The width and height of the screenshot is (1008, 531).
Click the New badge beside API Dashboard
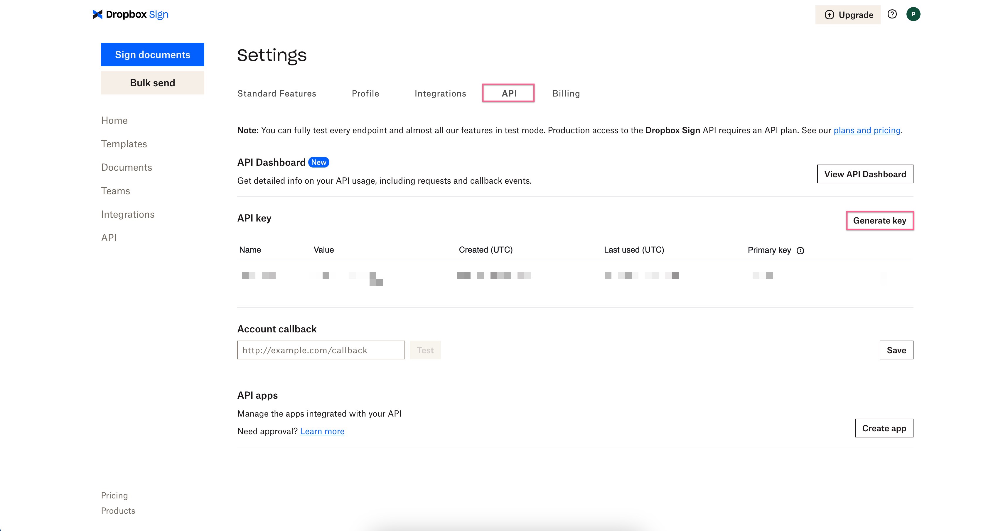point(319,162)
